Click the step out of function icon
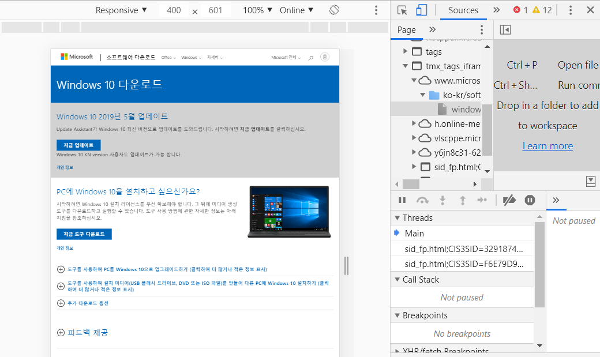The width and height of the screenshot is (600, 357). [462, 200]
